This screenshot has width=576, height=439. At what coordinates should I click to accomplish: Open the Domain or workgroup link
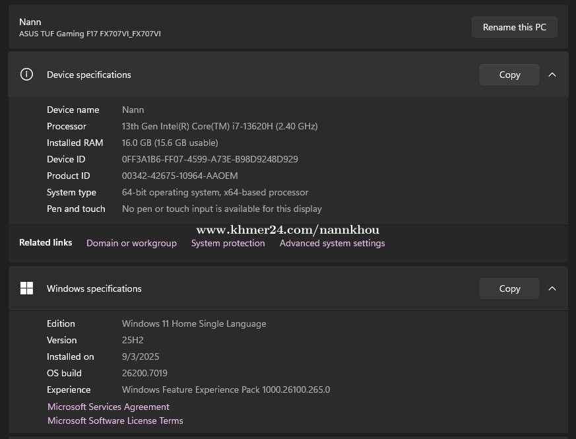coord(131,243)
